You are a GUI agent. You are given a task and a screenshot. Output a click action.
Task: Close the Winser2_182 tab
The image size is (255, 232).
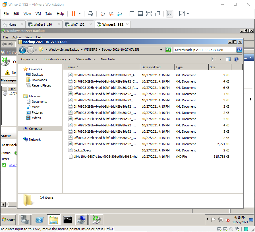click(x=127, y=24)
